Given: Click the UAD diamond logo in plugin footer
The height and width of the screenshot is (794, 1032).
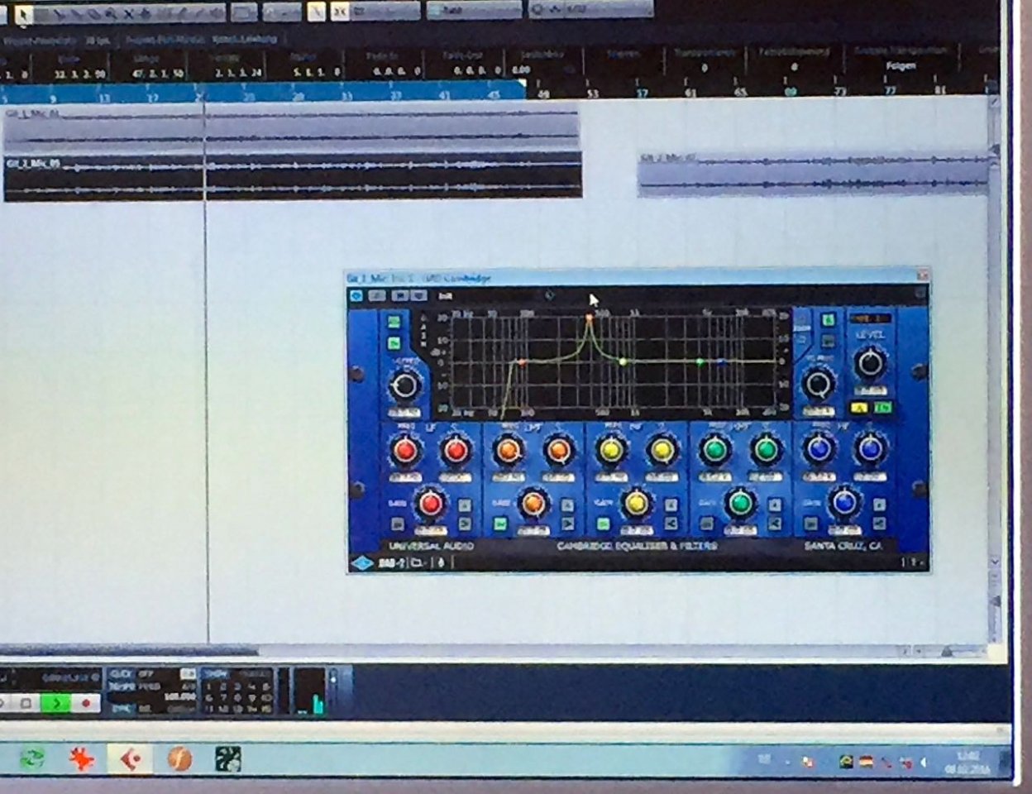Looking at the screenshot, I should click(x=362, y=563).
